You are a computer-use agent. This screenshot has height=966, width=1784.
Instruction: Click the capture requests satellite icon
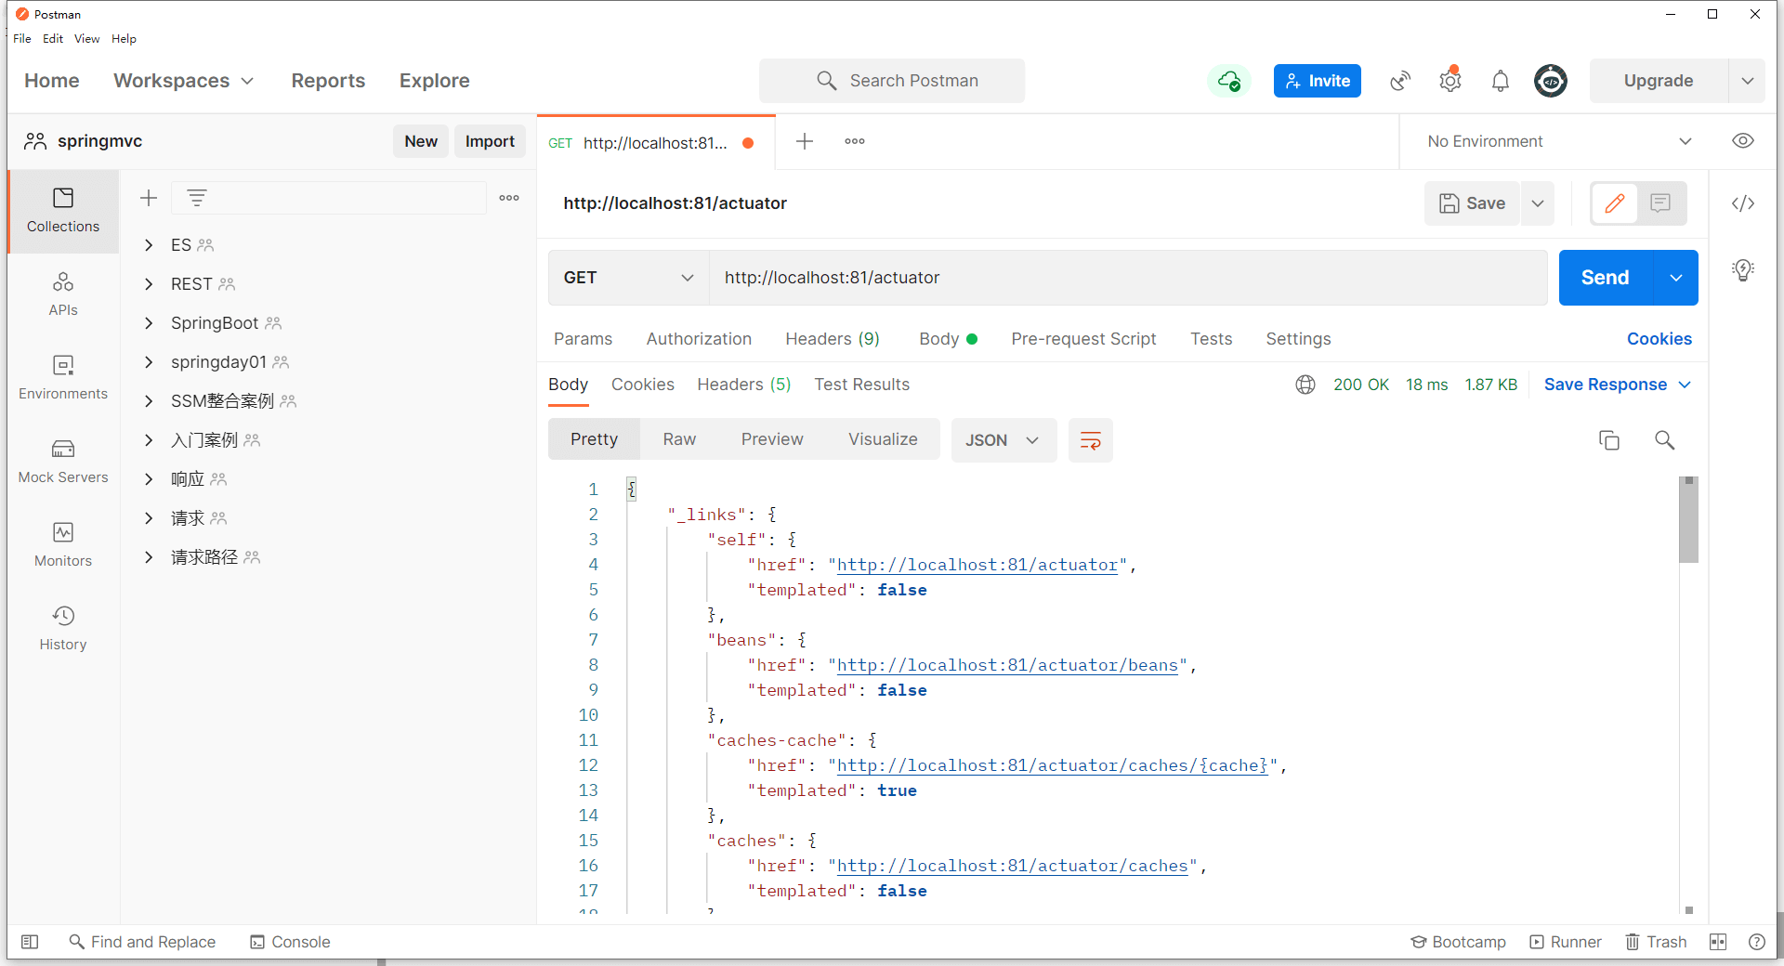pos(1400,81)
